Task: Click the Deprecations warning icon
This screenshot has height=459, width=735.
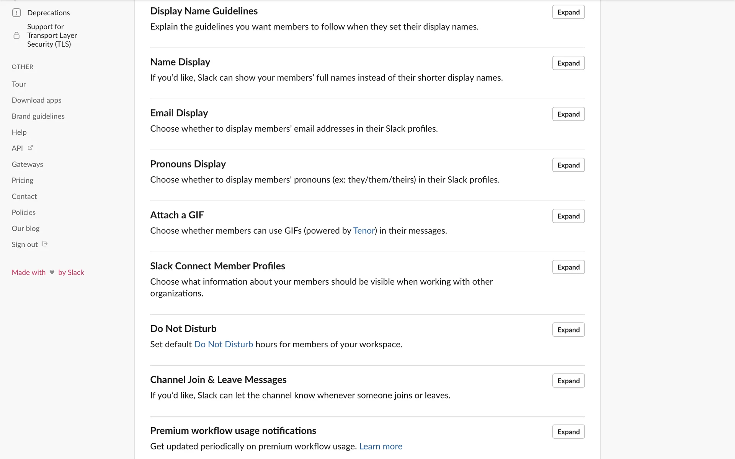Action: (16, 13)
